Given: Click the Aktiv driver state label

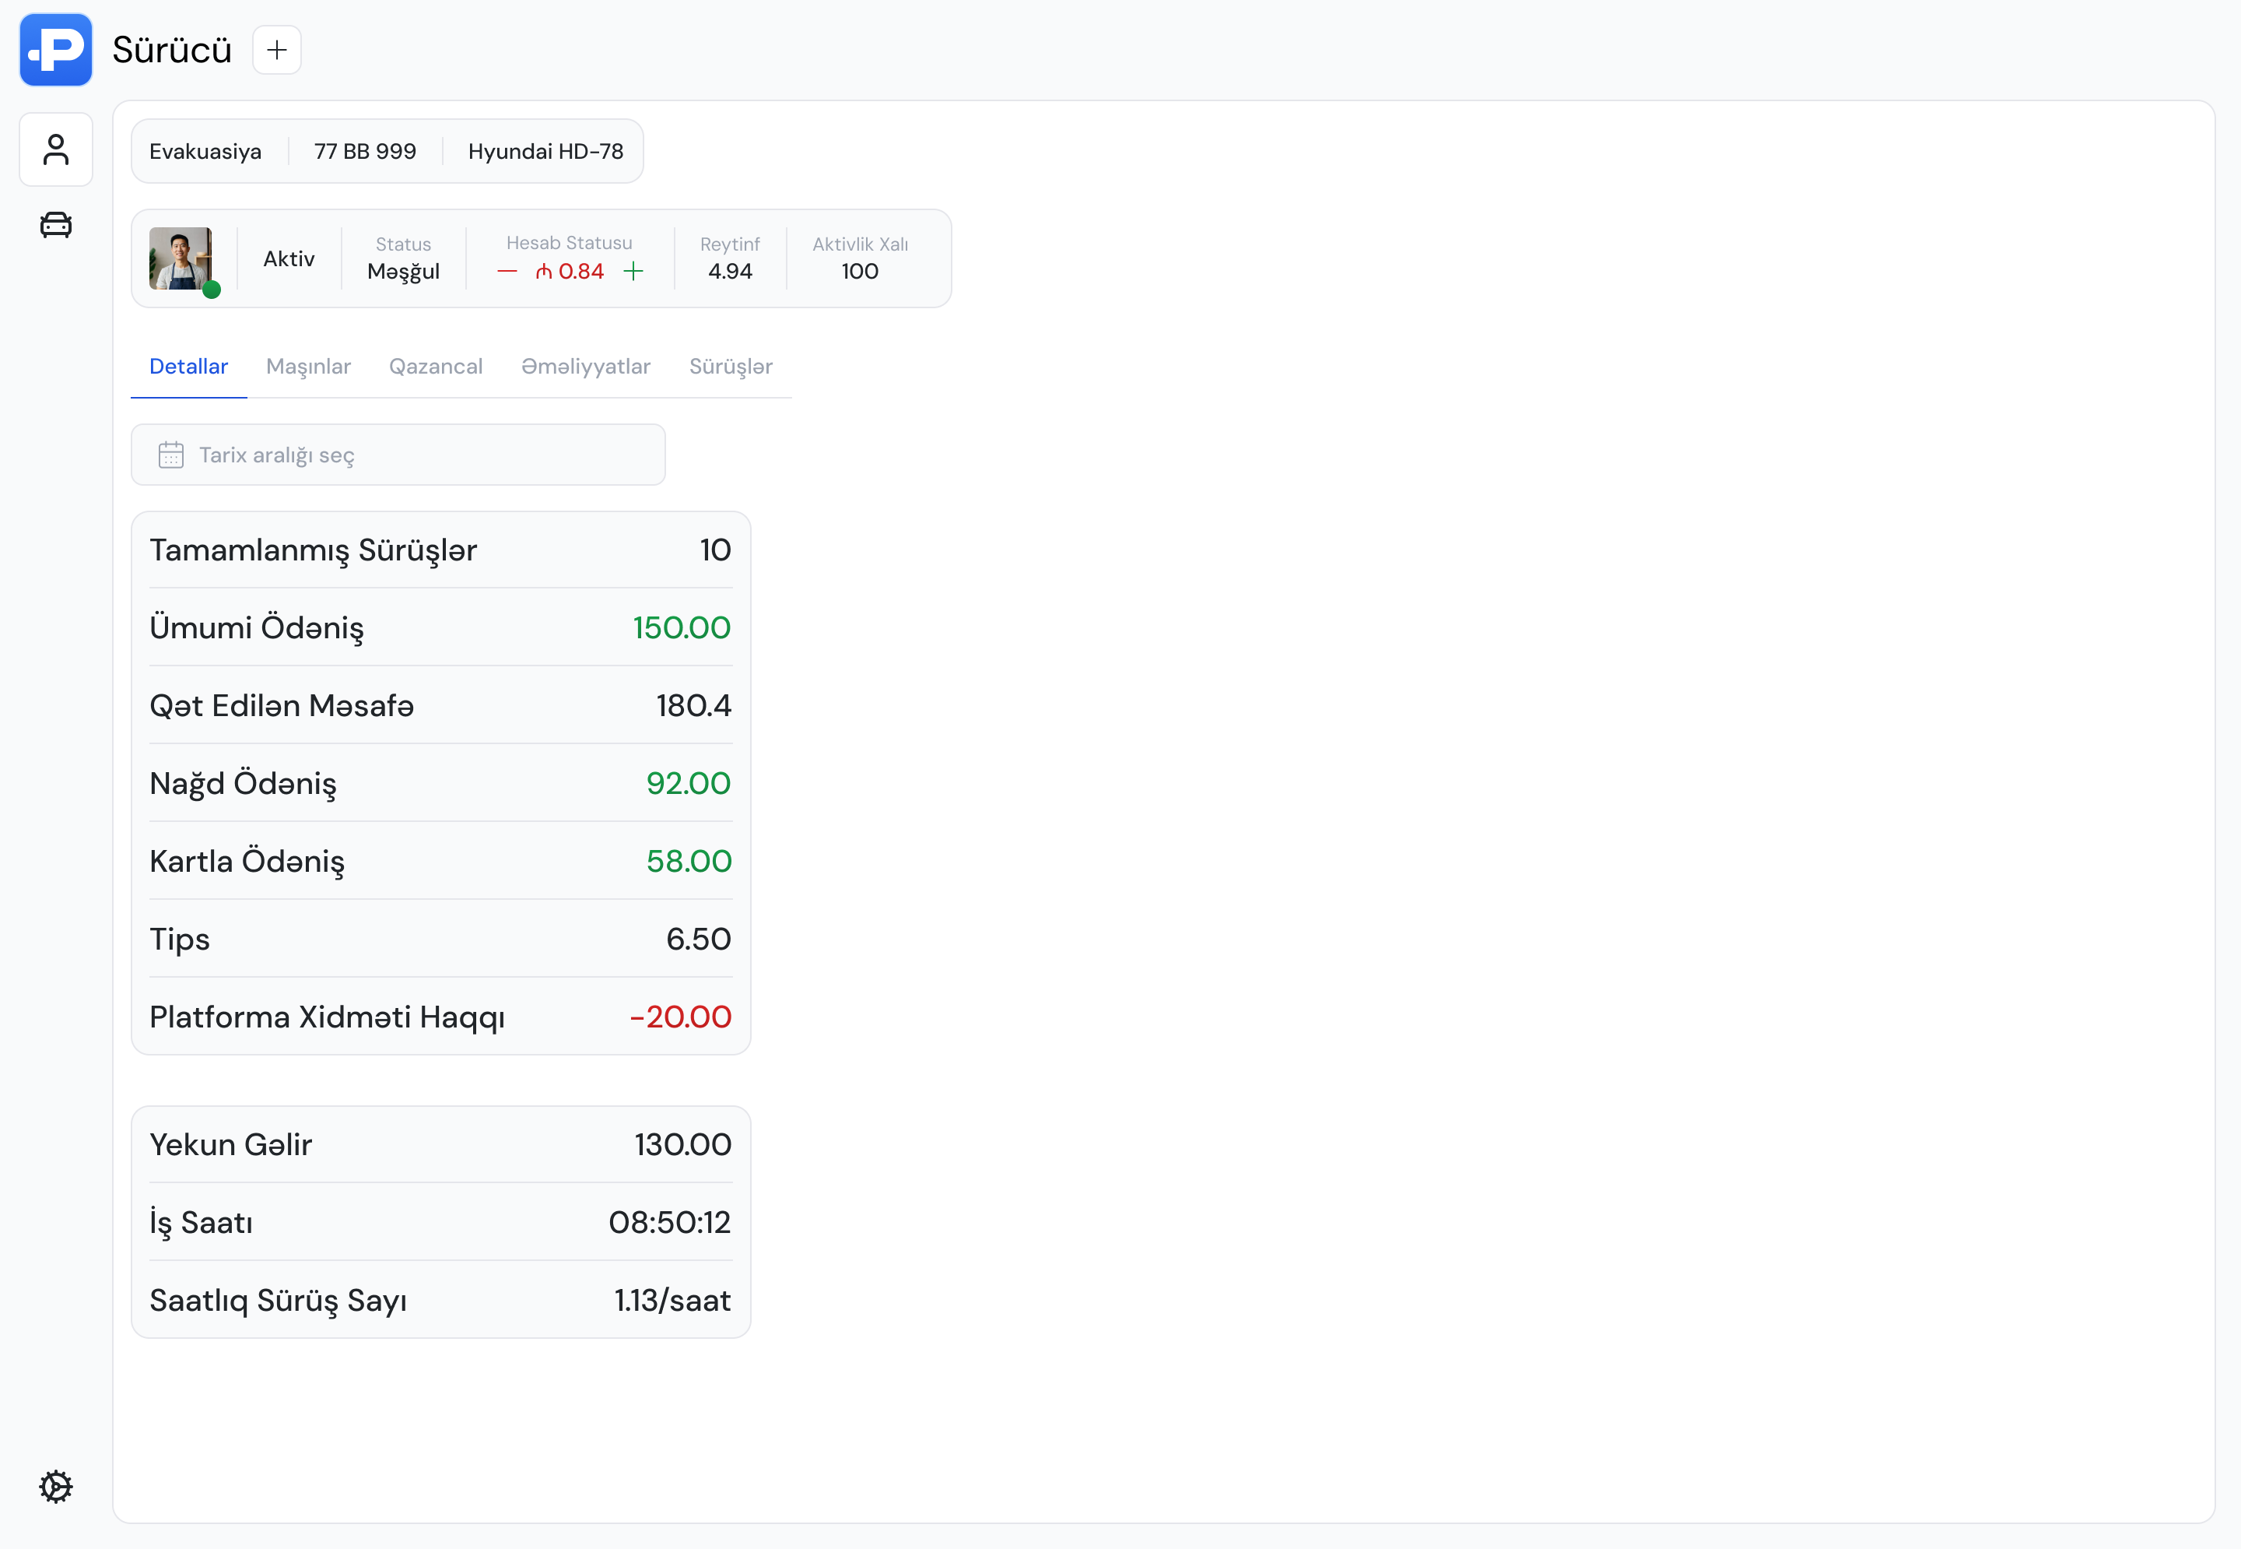Looking at the screenshot, I should [x=289, y=259].
